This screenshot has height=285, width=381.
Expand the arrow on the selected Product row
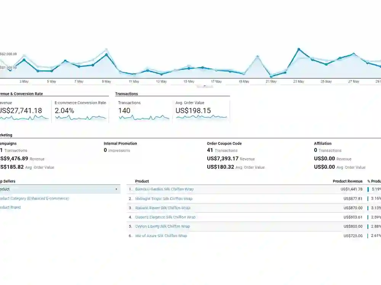pyautogui.click(x=117, y=189)
